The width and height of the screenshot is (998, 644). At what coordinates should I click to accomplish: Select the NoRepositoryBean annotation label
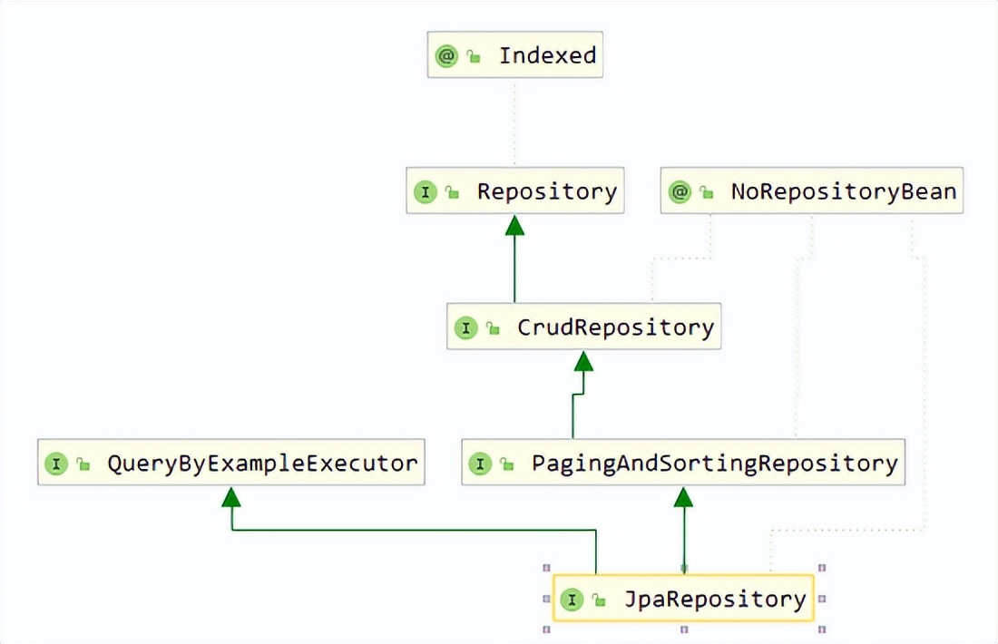tap(843, 192)
